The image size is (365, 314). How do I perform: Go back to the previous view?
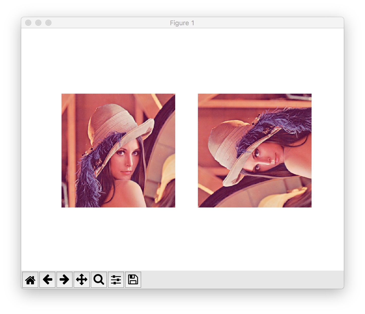(47, 280)
